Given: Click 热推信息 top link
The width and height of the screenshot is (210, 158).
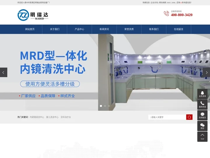Looking at the screenshot, I should click(146, 3).
